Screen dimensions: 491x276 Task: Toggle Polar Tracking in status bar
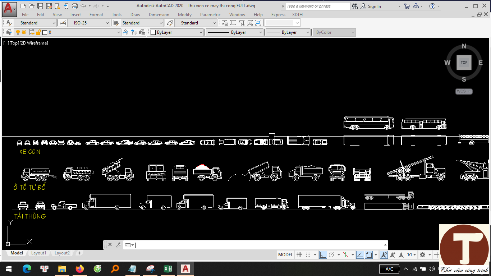[x=332, y=255]
